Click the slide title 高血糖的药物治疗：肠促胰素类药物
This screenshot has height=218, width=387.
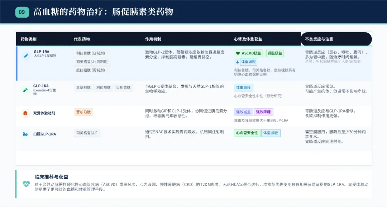tap(103, 12)
